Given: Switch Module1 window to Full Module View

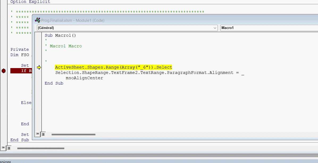Looking at the screenshot, I should 43,134.
